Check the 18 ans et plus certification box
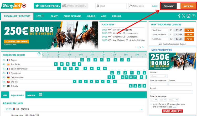 click(151, 104)
